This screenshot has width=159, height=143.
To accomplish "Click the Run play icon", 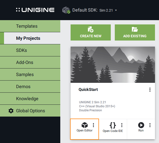I will click(141, 125).
